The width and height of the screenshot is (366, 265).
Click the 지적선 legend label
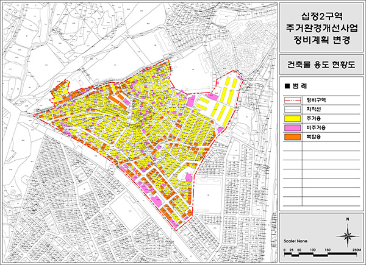click(x=315, y=109)
